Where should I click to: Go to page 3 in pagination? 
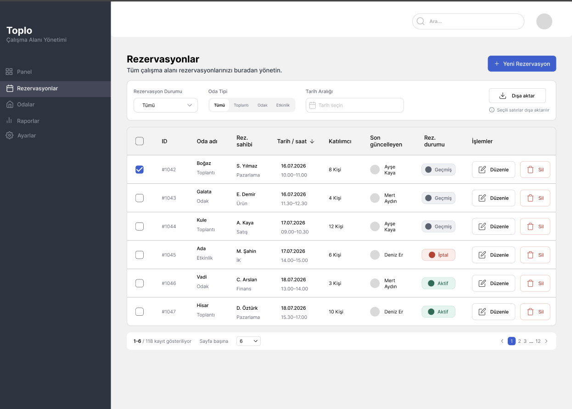pyautogui.click(x=525, y=341)
